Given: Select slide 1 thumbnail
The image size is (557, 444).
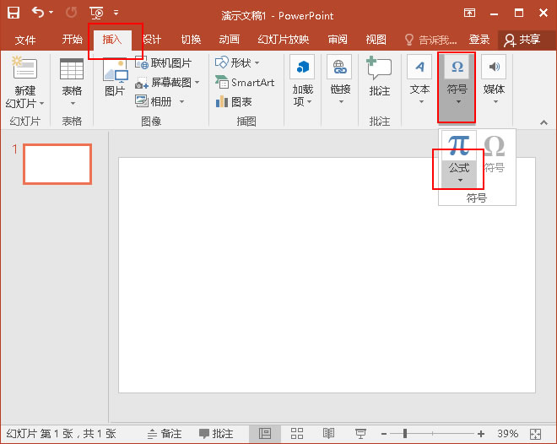Looking at the screenshot, I should [x=57, y=164].
